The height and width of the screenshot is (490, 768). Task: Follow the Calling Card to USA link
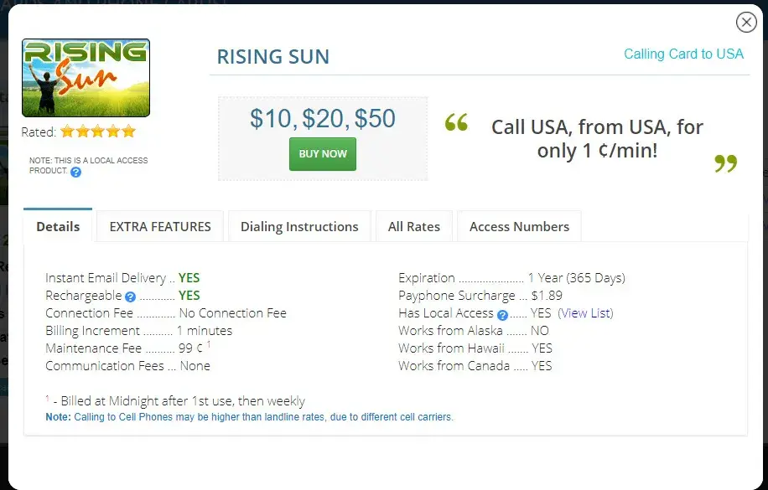click(x=683, y=54)
